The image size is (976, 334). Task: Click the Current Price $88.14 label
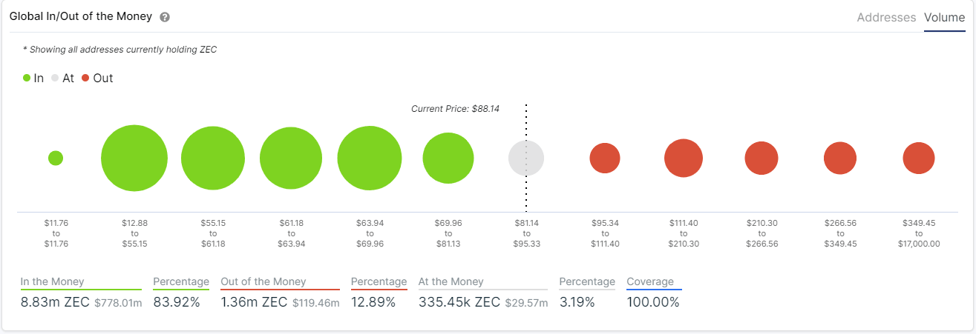(x=455, y=108)
